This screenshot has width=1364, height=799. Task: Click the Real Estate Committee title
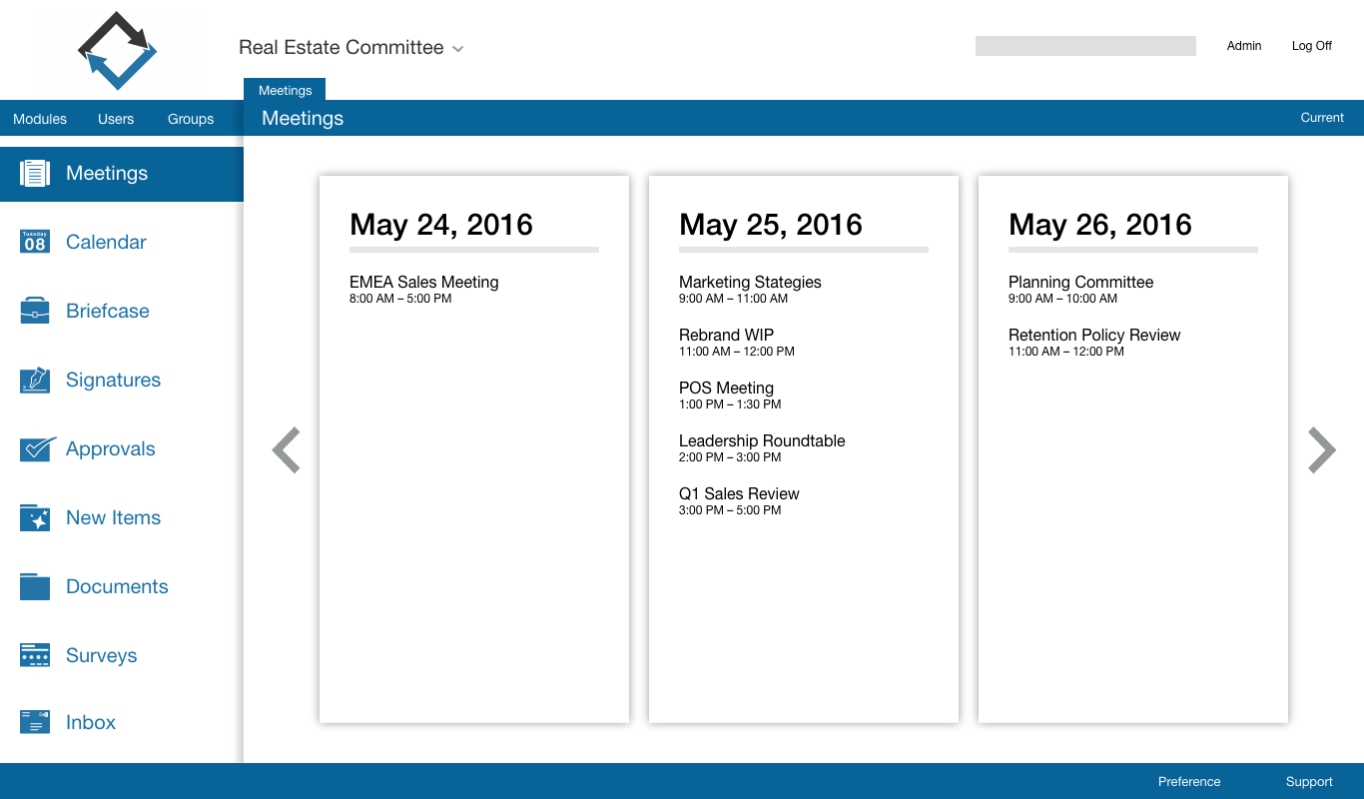click(341, 48)
